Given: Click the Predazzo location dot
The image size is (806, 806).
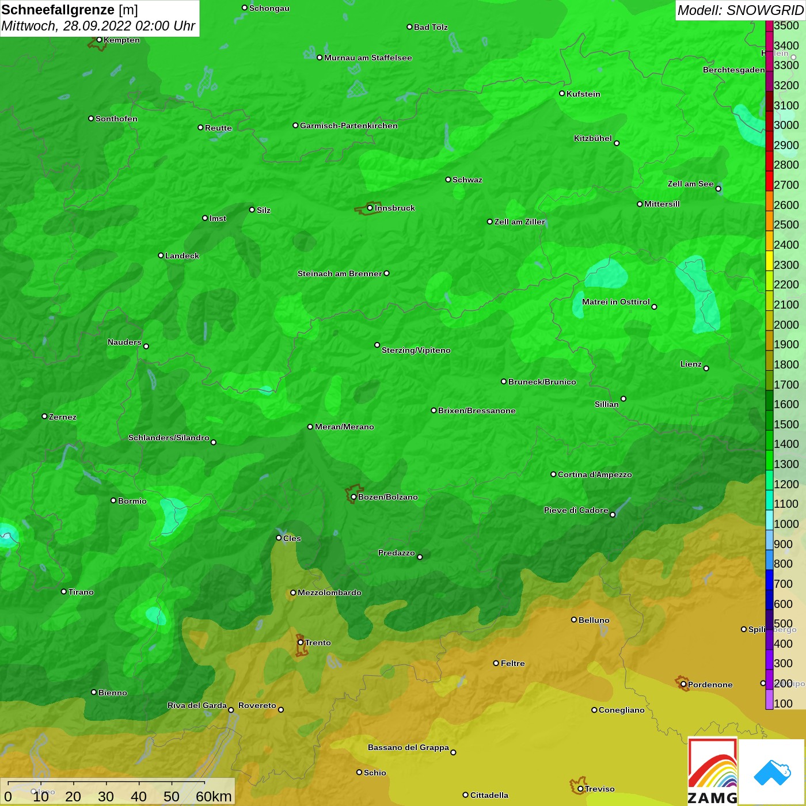Looking at the screenshot, I should [x=420, y=557].
